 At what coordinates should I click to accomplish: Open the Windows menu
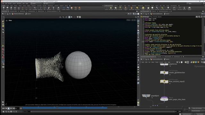click(19, 4)
